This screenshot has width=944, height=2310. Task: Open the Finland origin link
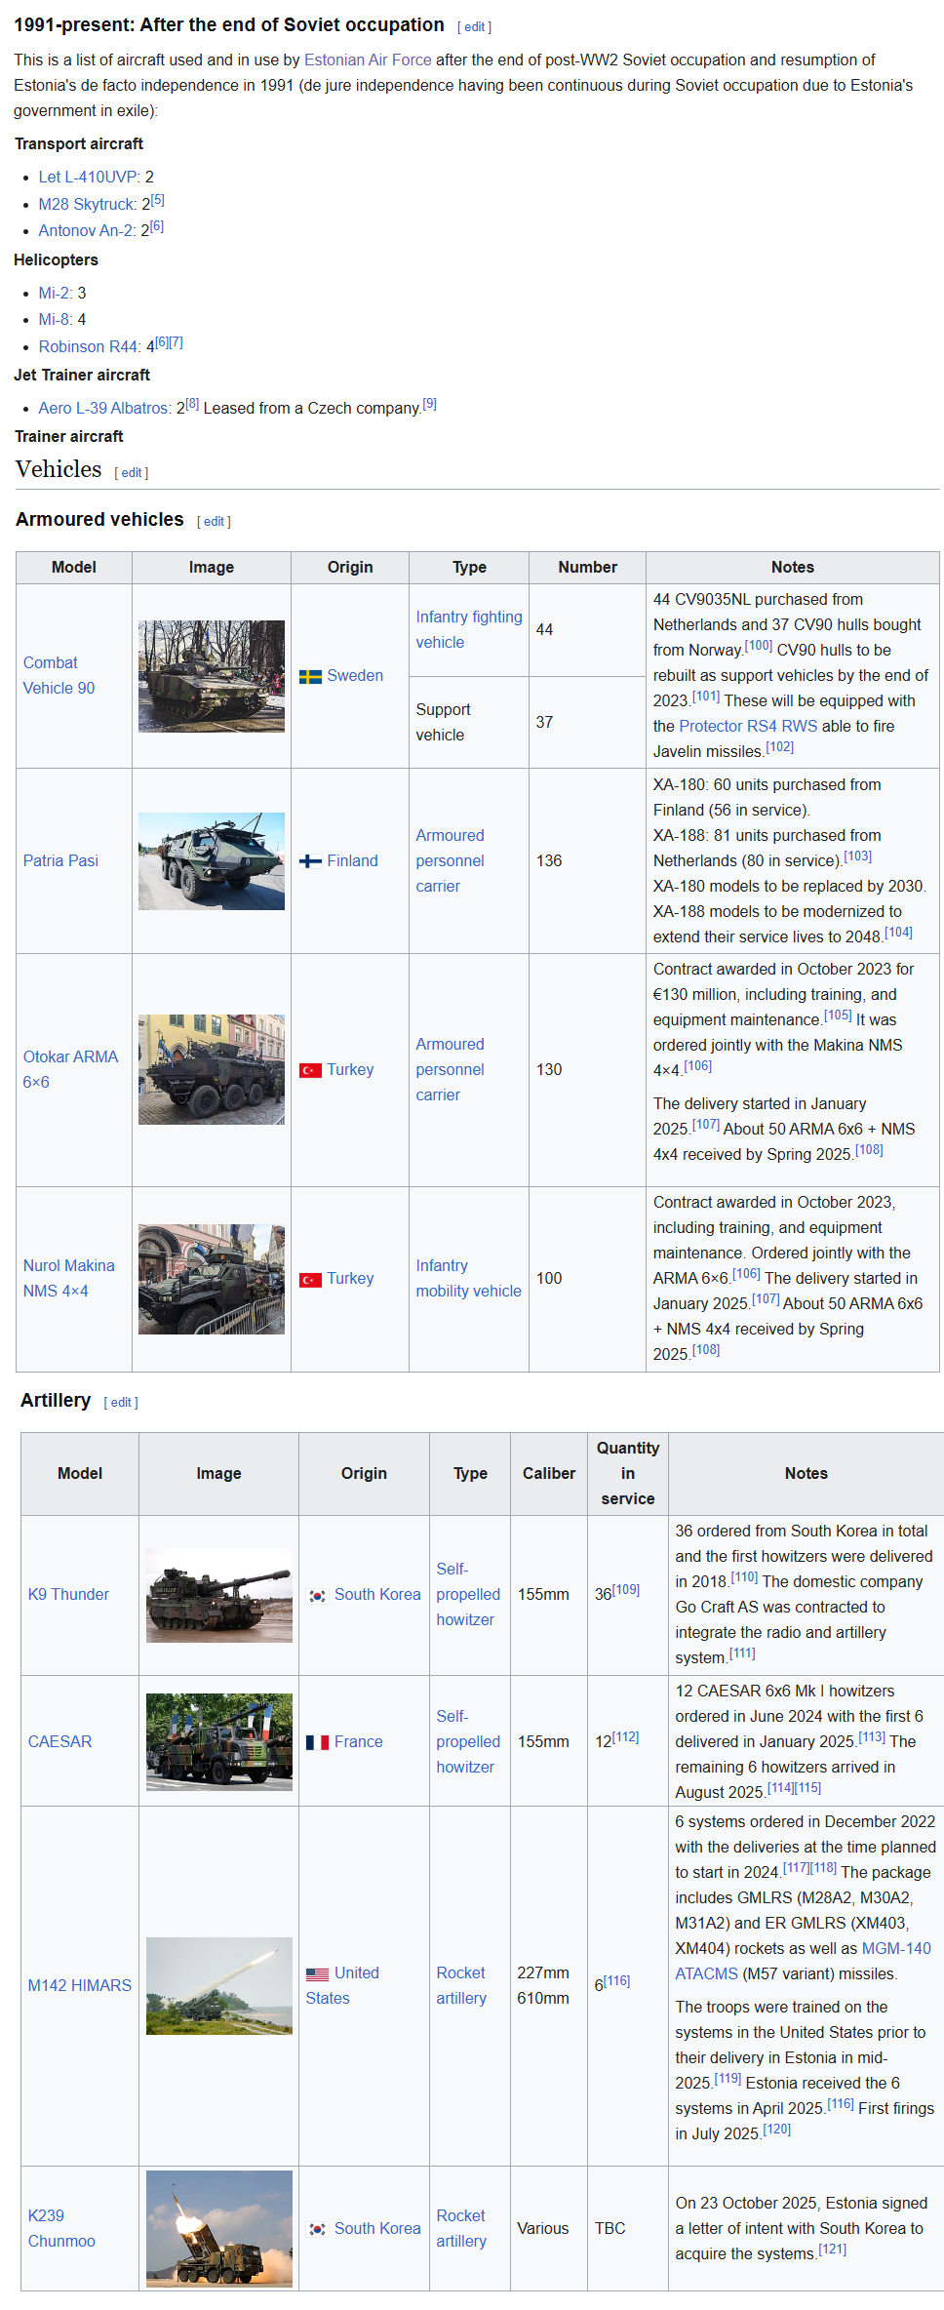click(x=353, y=861)
